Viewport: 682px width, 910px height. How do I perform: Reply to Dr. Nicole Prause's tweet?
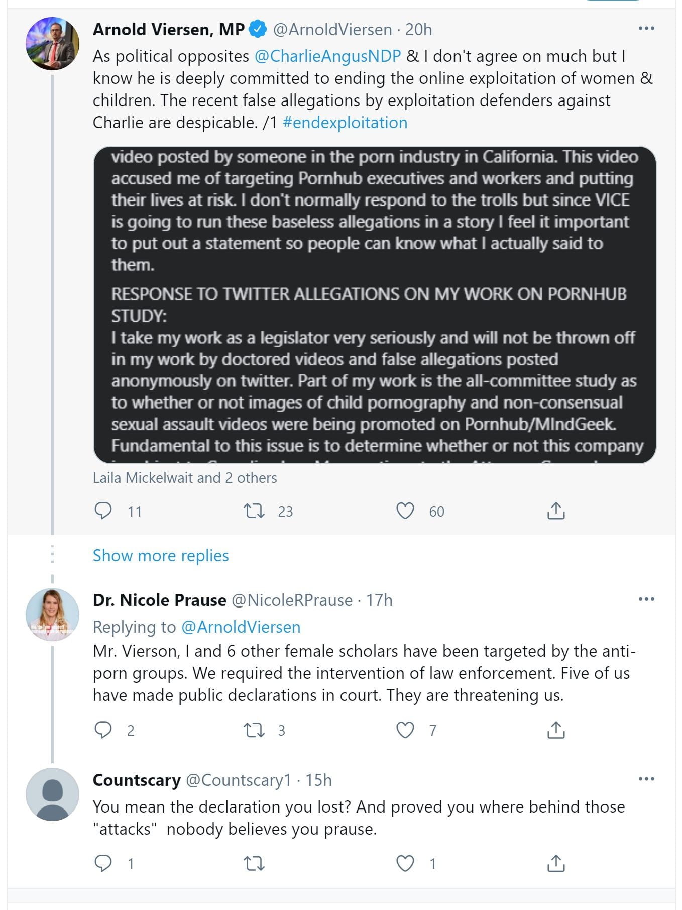pos(103,730)
